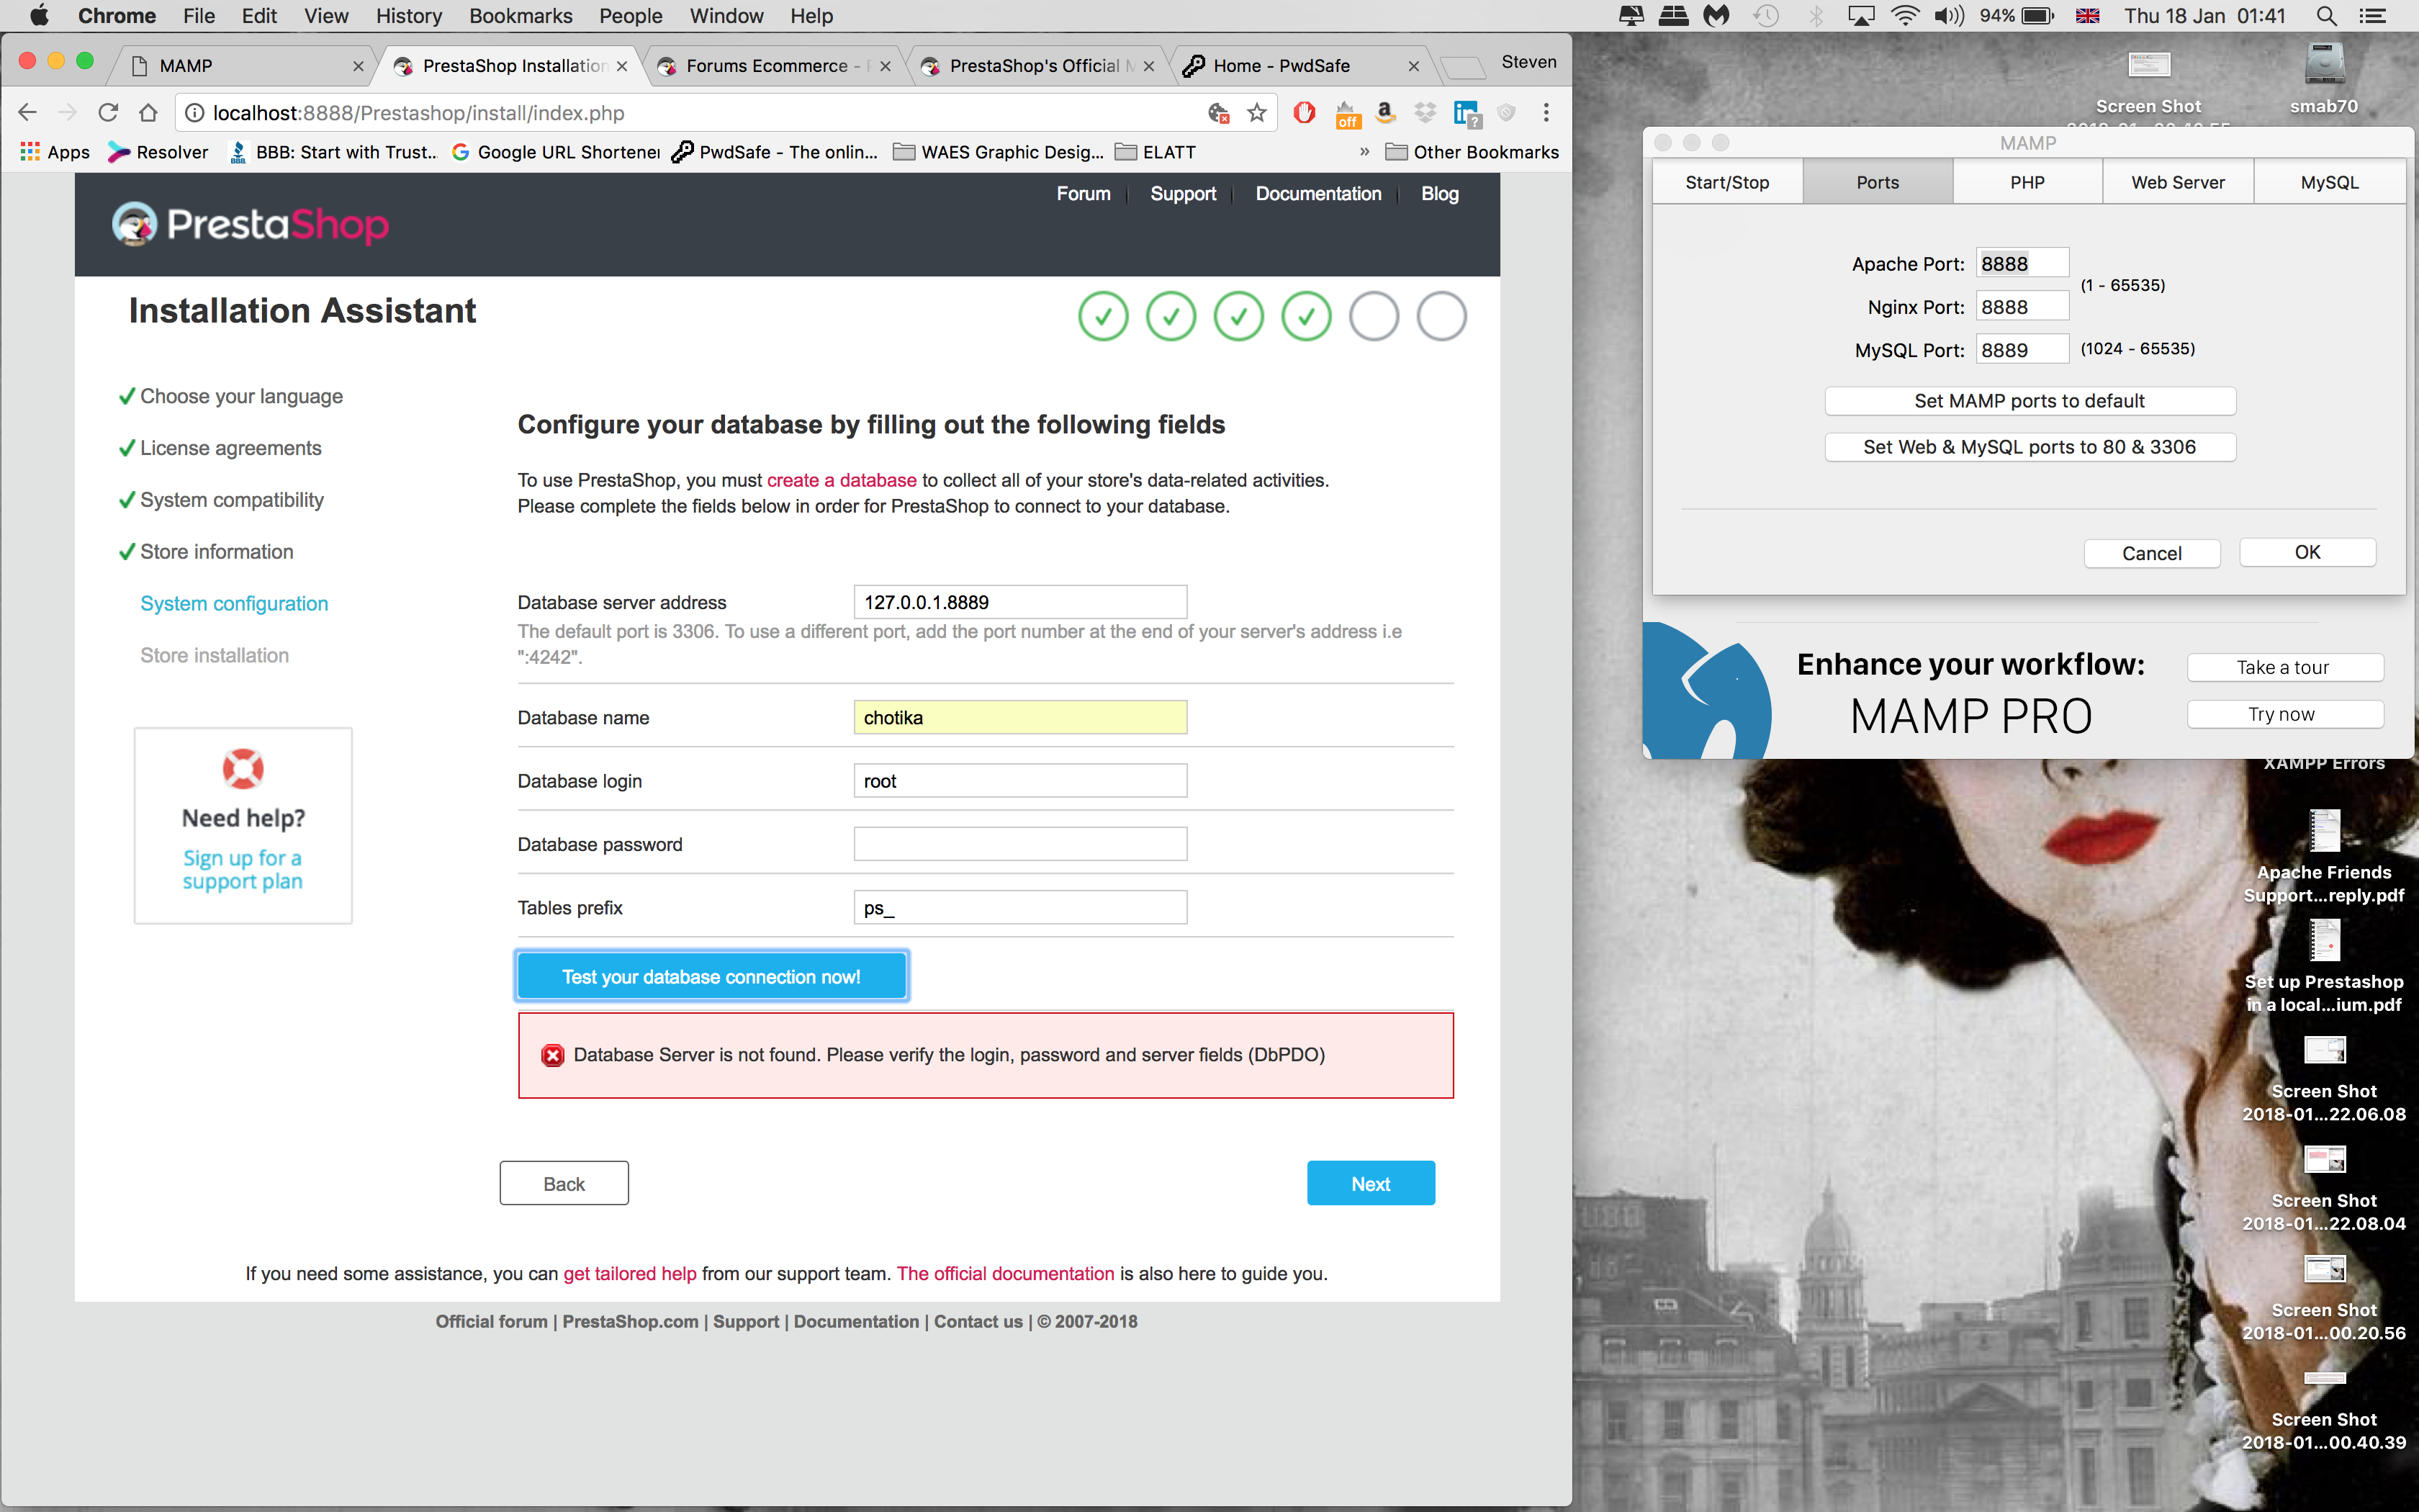The width and height of the screenshot is (2419, 1512).
Task: Open Chrome's three-dot menu
Action: tap(1546, 113)
